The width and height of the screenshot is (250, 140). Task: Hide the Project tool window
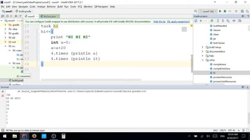(x=21, y=16)
